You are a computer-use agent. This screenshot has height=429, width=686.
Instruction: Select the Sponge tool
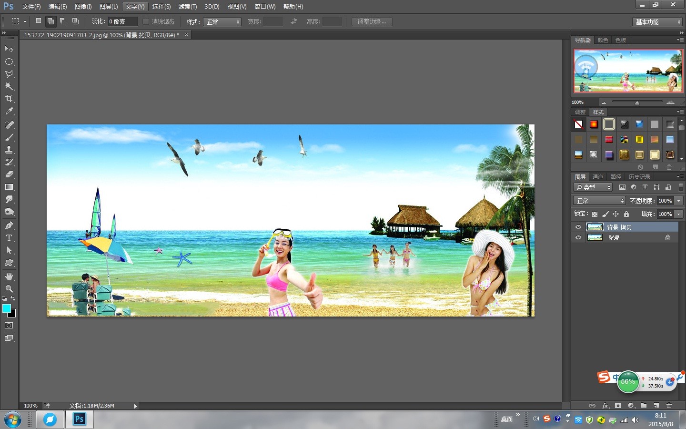click(9, 212)
